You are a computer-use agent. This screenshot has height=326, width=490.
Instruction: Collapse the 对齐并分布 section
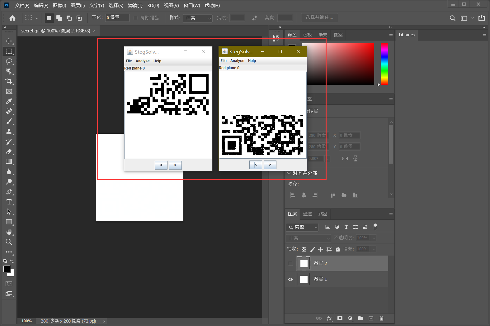click(x=289, y=173)
